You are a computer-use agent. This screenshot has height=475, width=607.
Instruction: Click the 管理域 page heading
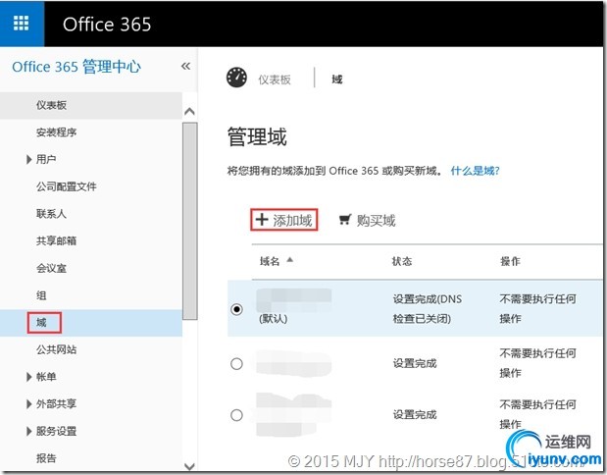click(x=257, y=136)
